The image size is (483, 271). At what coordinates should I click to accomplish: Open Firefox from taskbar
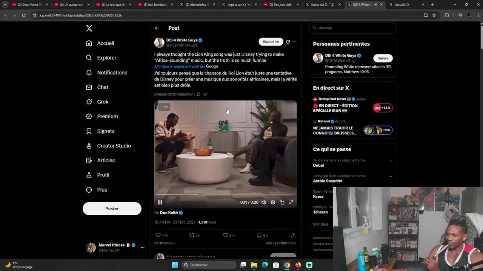click(x=298, y=265)
